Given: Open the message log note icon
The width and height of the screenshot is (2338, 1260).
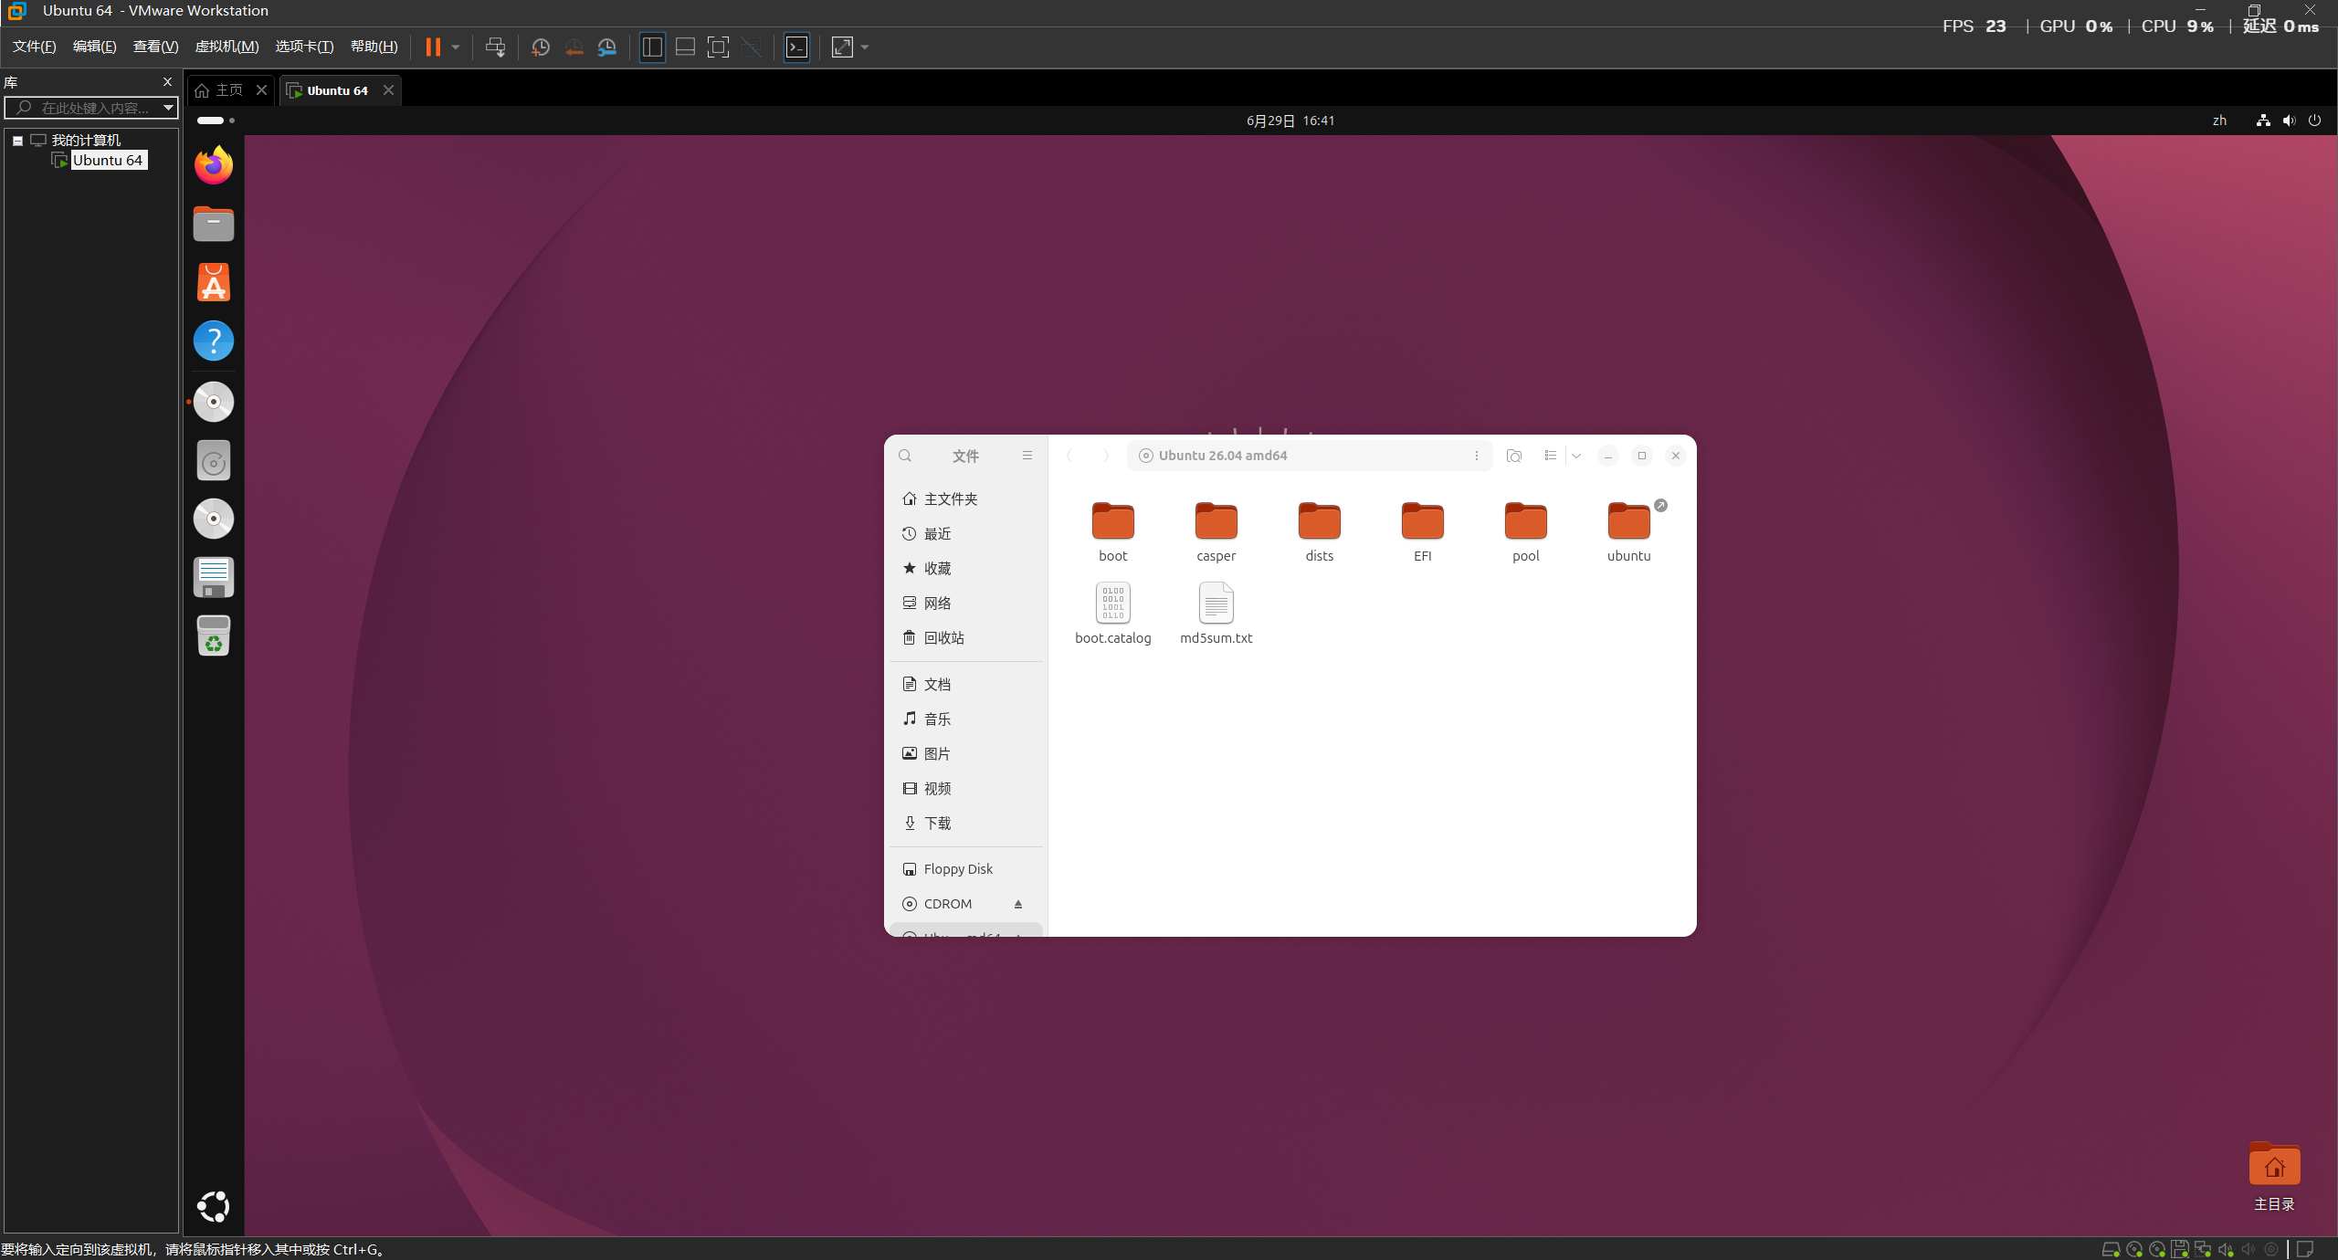Looking at the screenshot, I should pos(2305,1249).
